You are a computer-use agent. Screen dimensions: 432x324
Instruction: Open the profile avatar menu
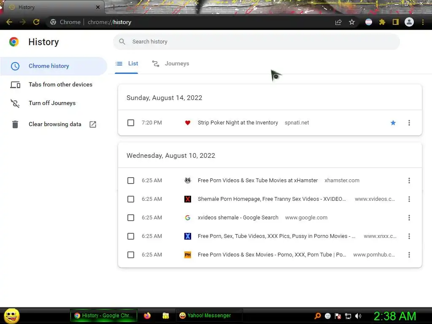click(409, 22)
